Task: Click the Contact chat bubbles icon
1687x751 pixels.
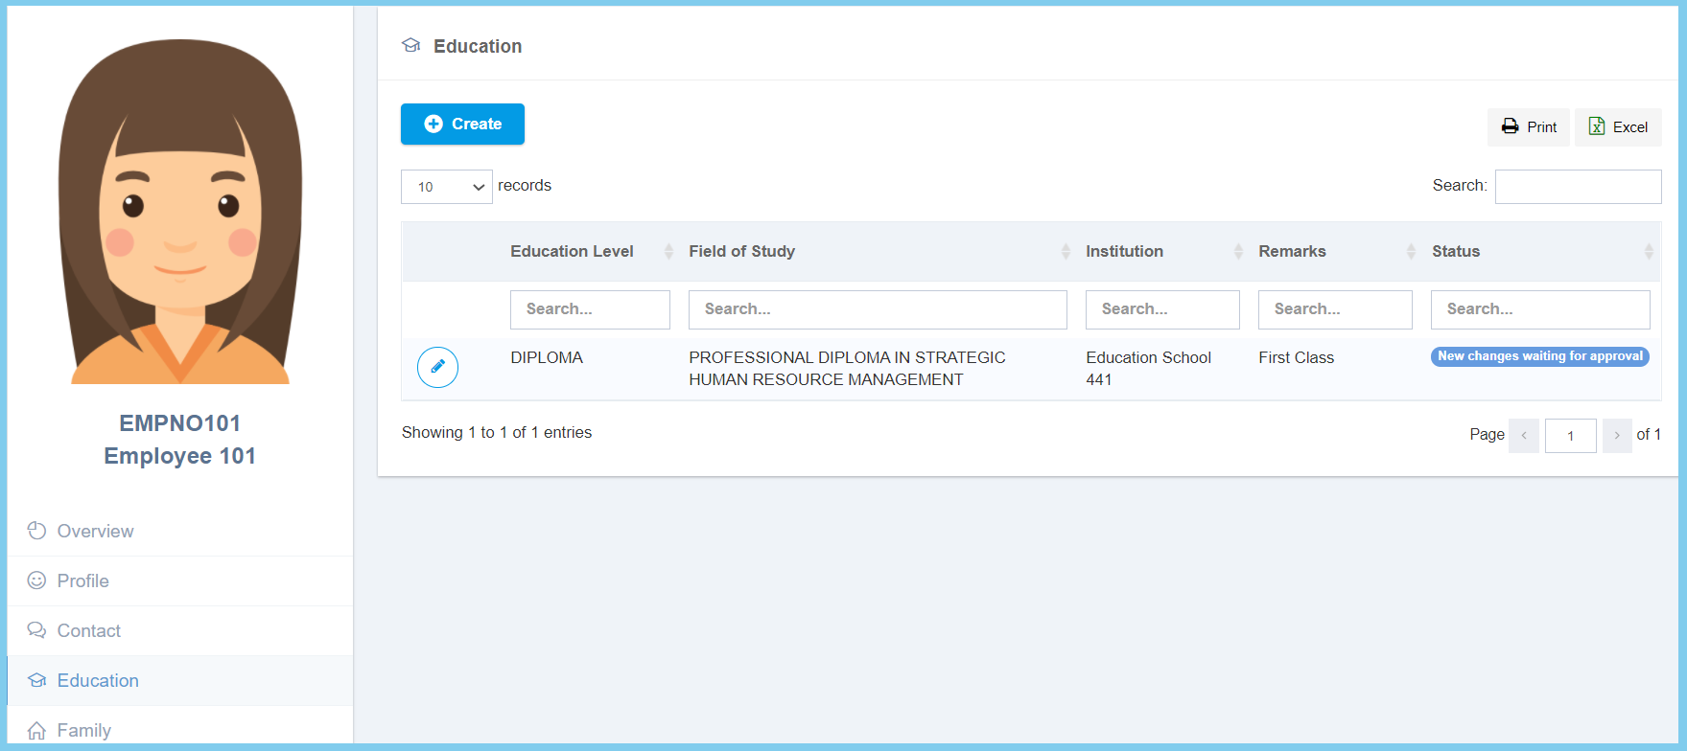Action: [x=36, y=630]
